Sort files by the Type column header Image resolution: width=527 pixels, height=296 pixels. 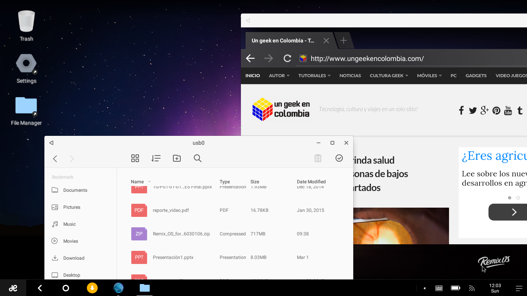(225, 182)
